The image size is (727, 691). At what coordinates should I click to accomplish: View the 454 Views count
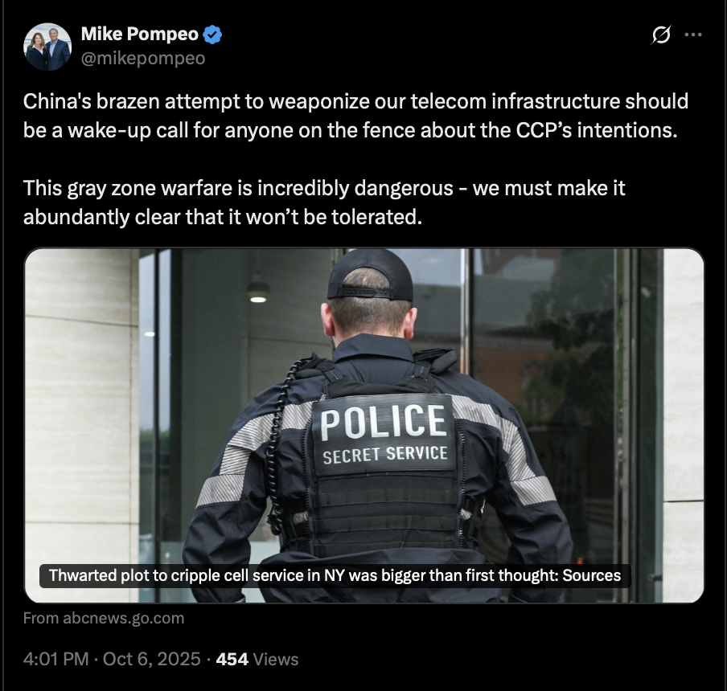257,659
